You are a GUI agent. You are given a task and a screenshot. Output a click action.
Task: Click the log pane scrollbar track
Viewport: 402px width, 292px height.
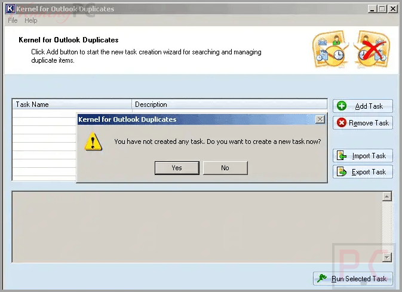click(x=387, y=227)
